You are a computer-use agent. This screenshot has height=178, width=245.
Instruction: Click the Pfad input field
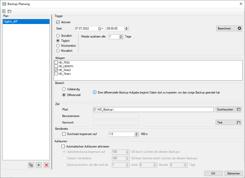click(153, 109)
